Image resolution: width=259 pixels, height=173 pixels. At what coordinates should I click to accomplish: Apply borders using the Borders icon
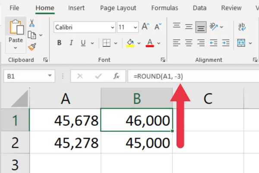pos(107,43)
